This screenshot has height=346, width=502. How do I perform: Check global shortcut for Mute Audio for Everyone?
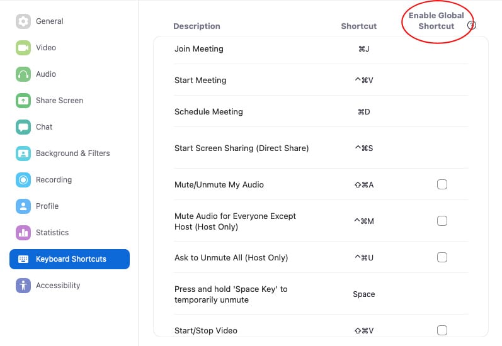click(x=442, y=221)
